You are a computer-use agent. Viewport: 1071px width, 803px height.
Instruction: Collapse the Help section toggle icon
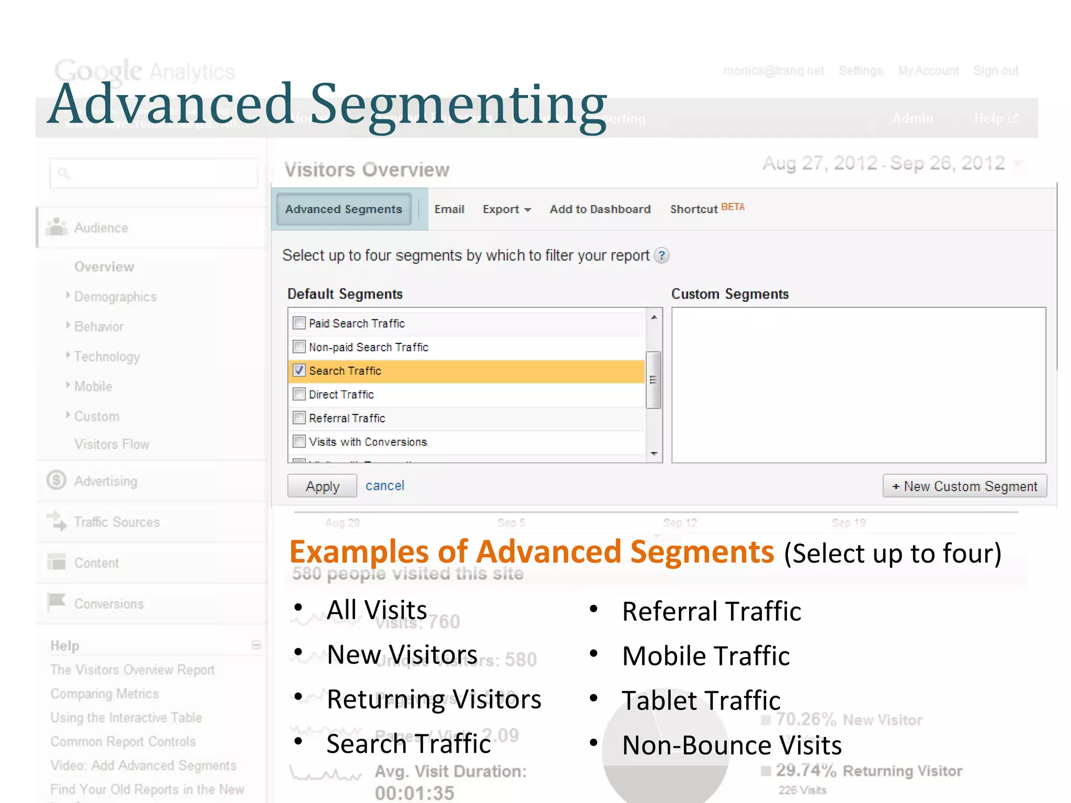click(x=256, y=645)
